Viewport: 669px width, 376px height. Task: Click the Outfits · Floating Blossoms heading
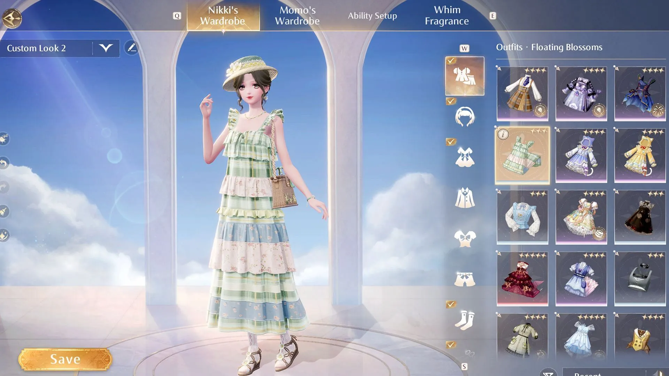549,47
